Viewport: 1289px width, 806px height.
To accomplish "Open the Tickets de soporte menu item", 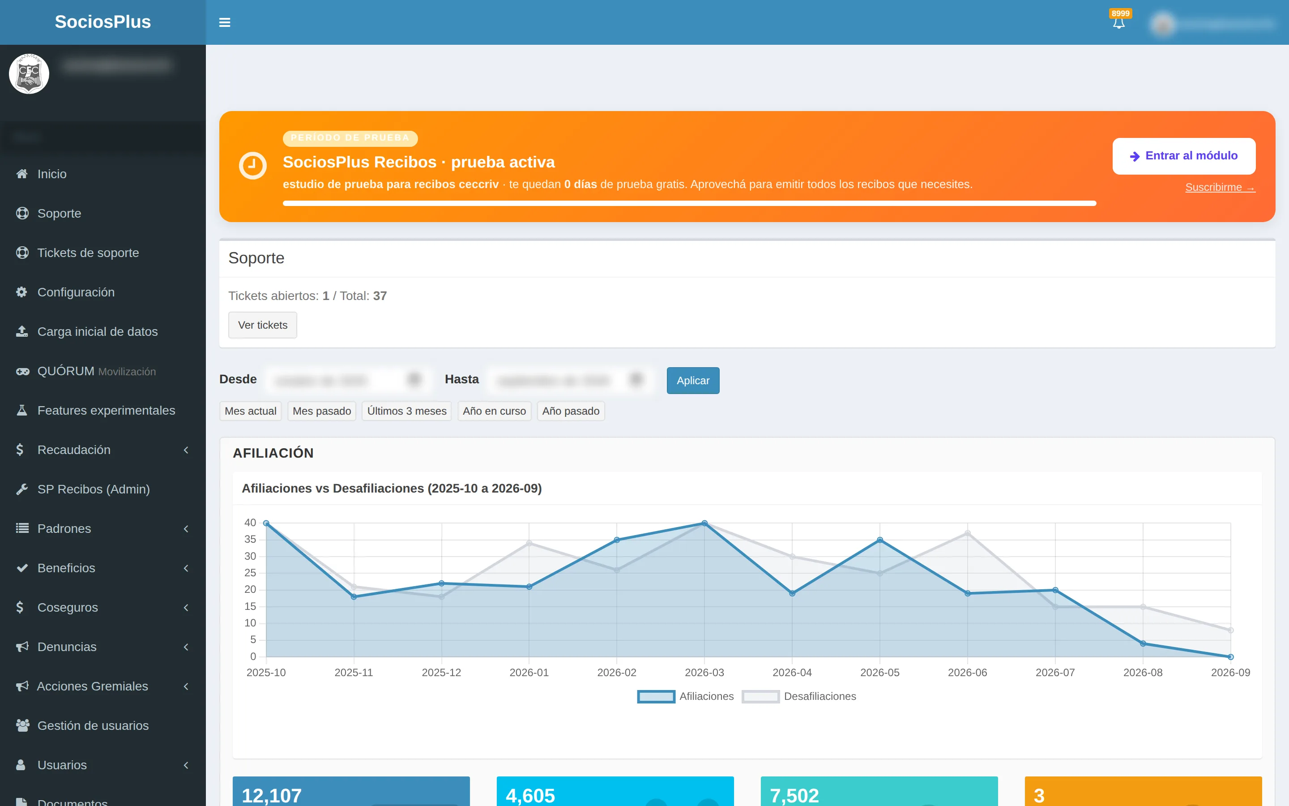I will tap(103, 253).
